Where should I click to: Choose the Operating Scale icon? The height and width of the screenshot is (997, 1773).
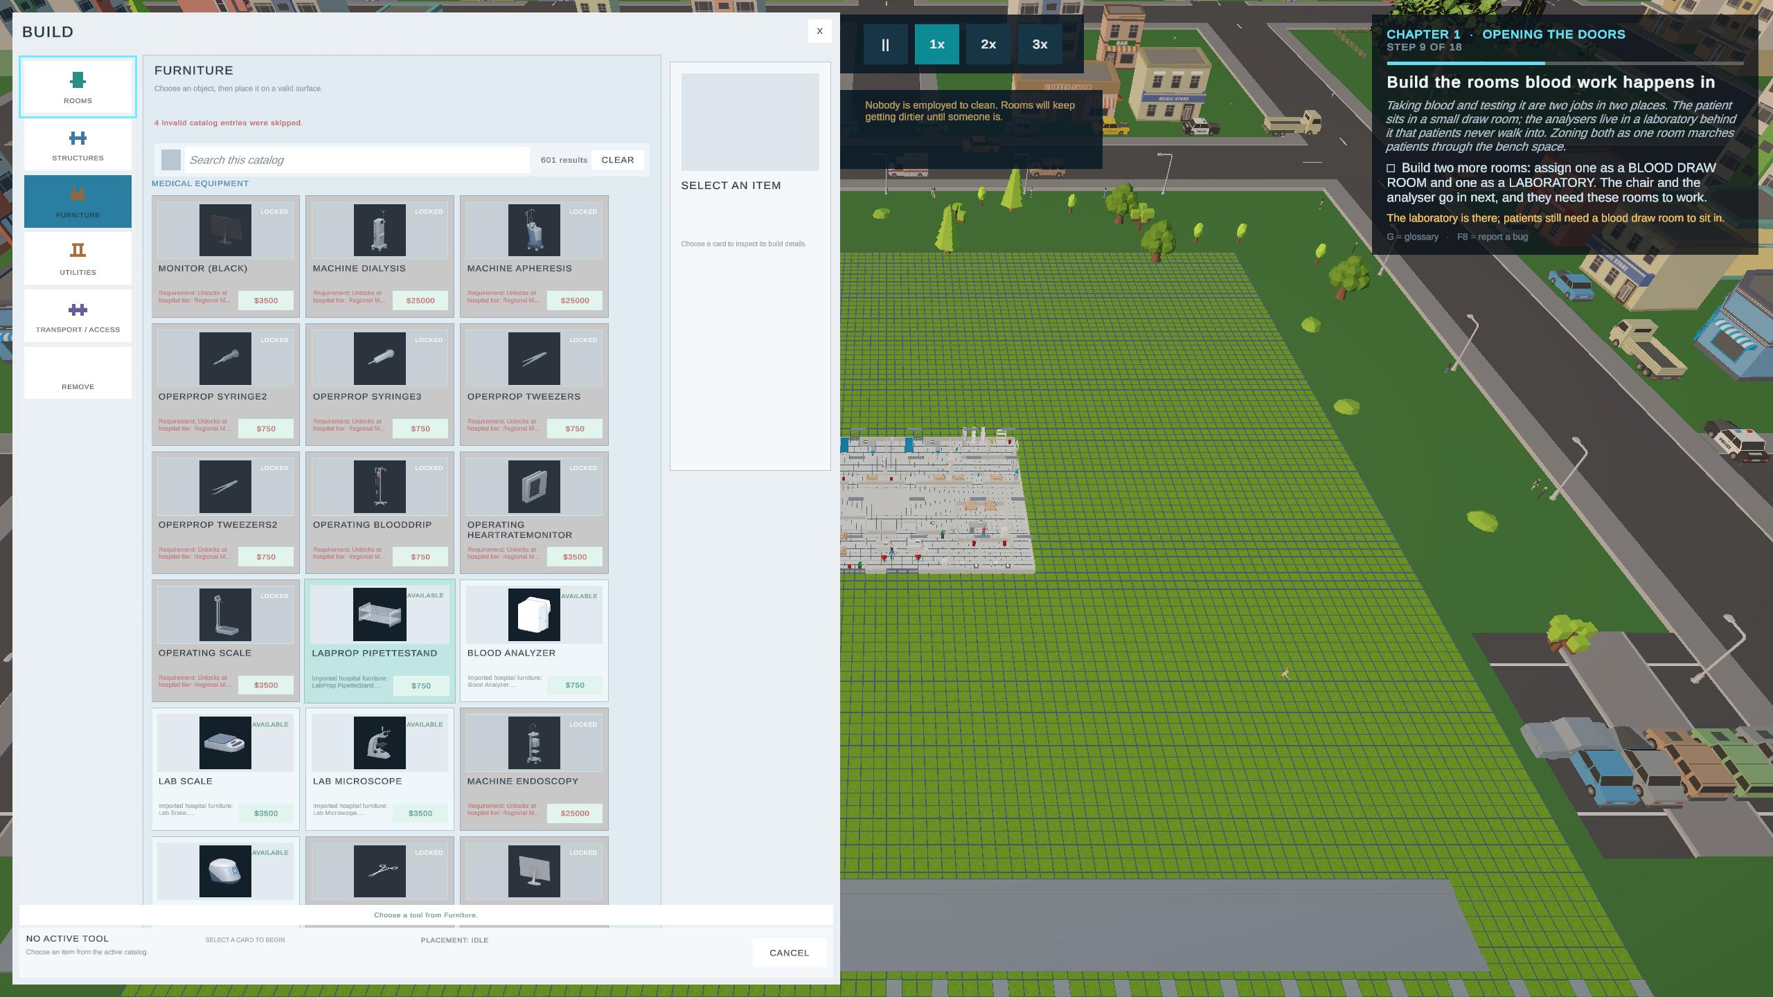point(225,615)
